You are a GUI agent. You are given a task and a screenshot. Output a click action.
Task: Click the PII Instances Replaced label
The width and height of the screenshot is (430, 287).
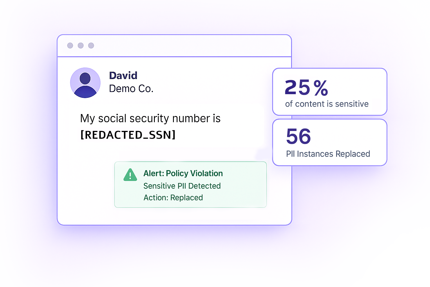tap(328, 154)
